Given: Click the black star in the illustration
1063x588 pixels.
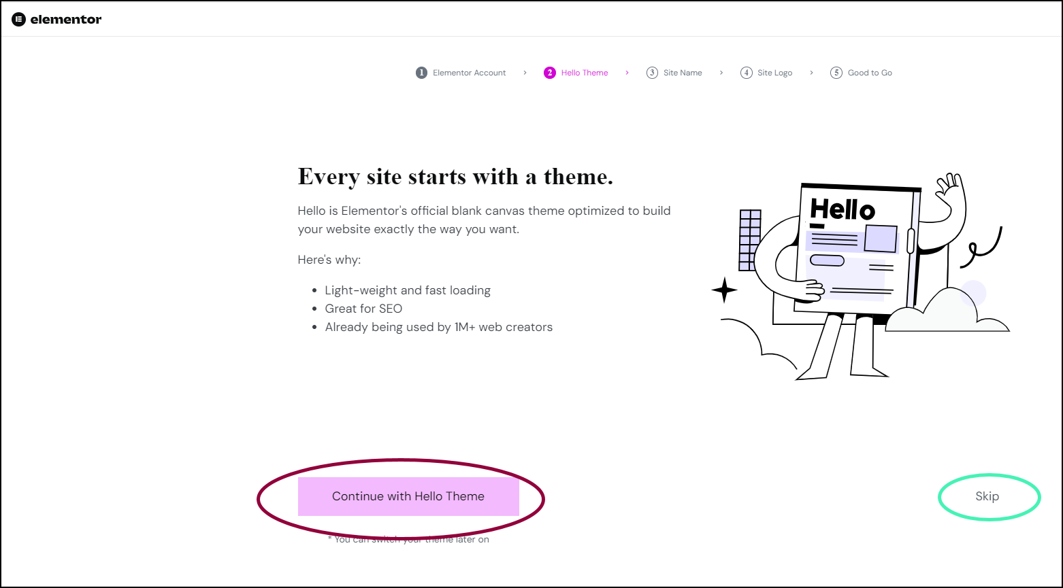Looking at the screenshot, I should click(x=724, y=290).
